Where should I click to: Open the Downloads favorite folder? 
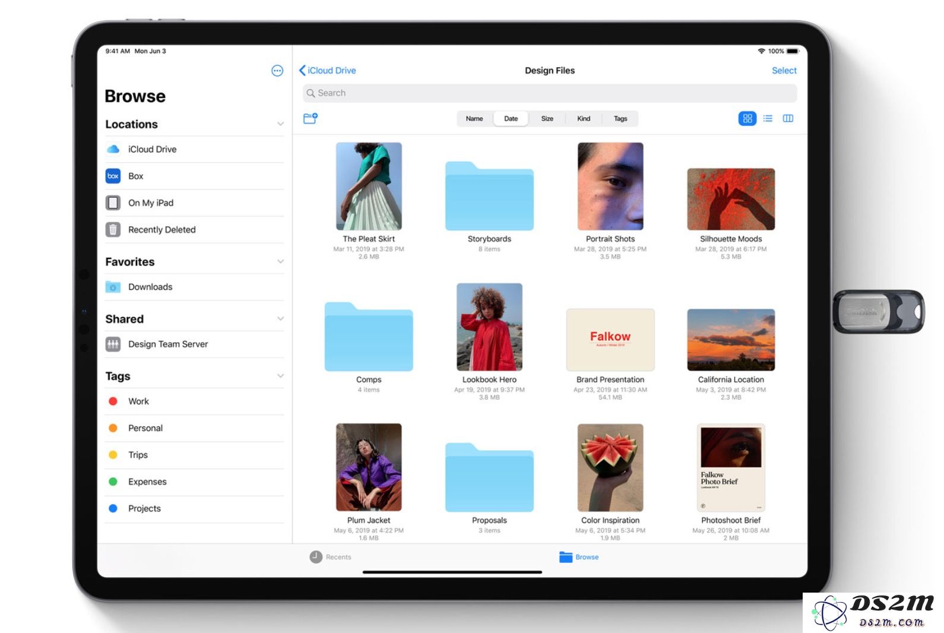tap(194, 287)
